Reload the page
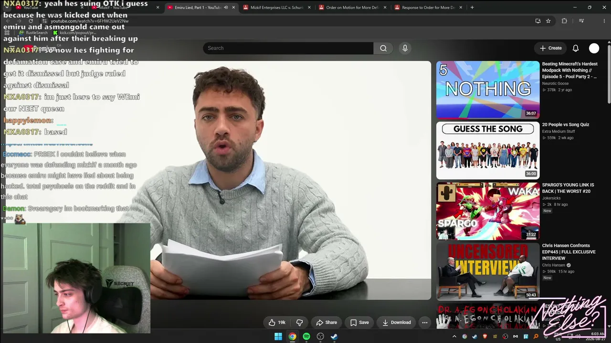The image size is (611, 343). [x=31, y=21]
